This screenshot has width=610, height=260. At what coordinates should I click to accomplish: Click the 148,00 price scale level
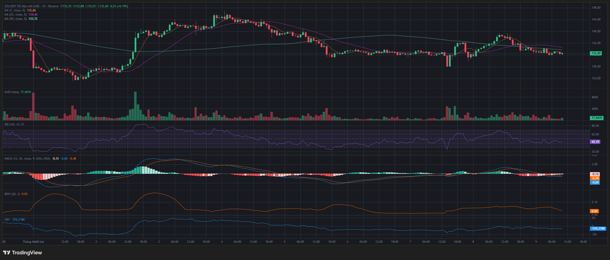click(x=596, y=8)
